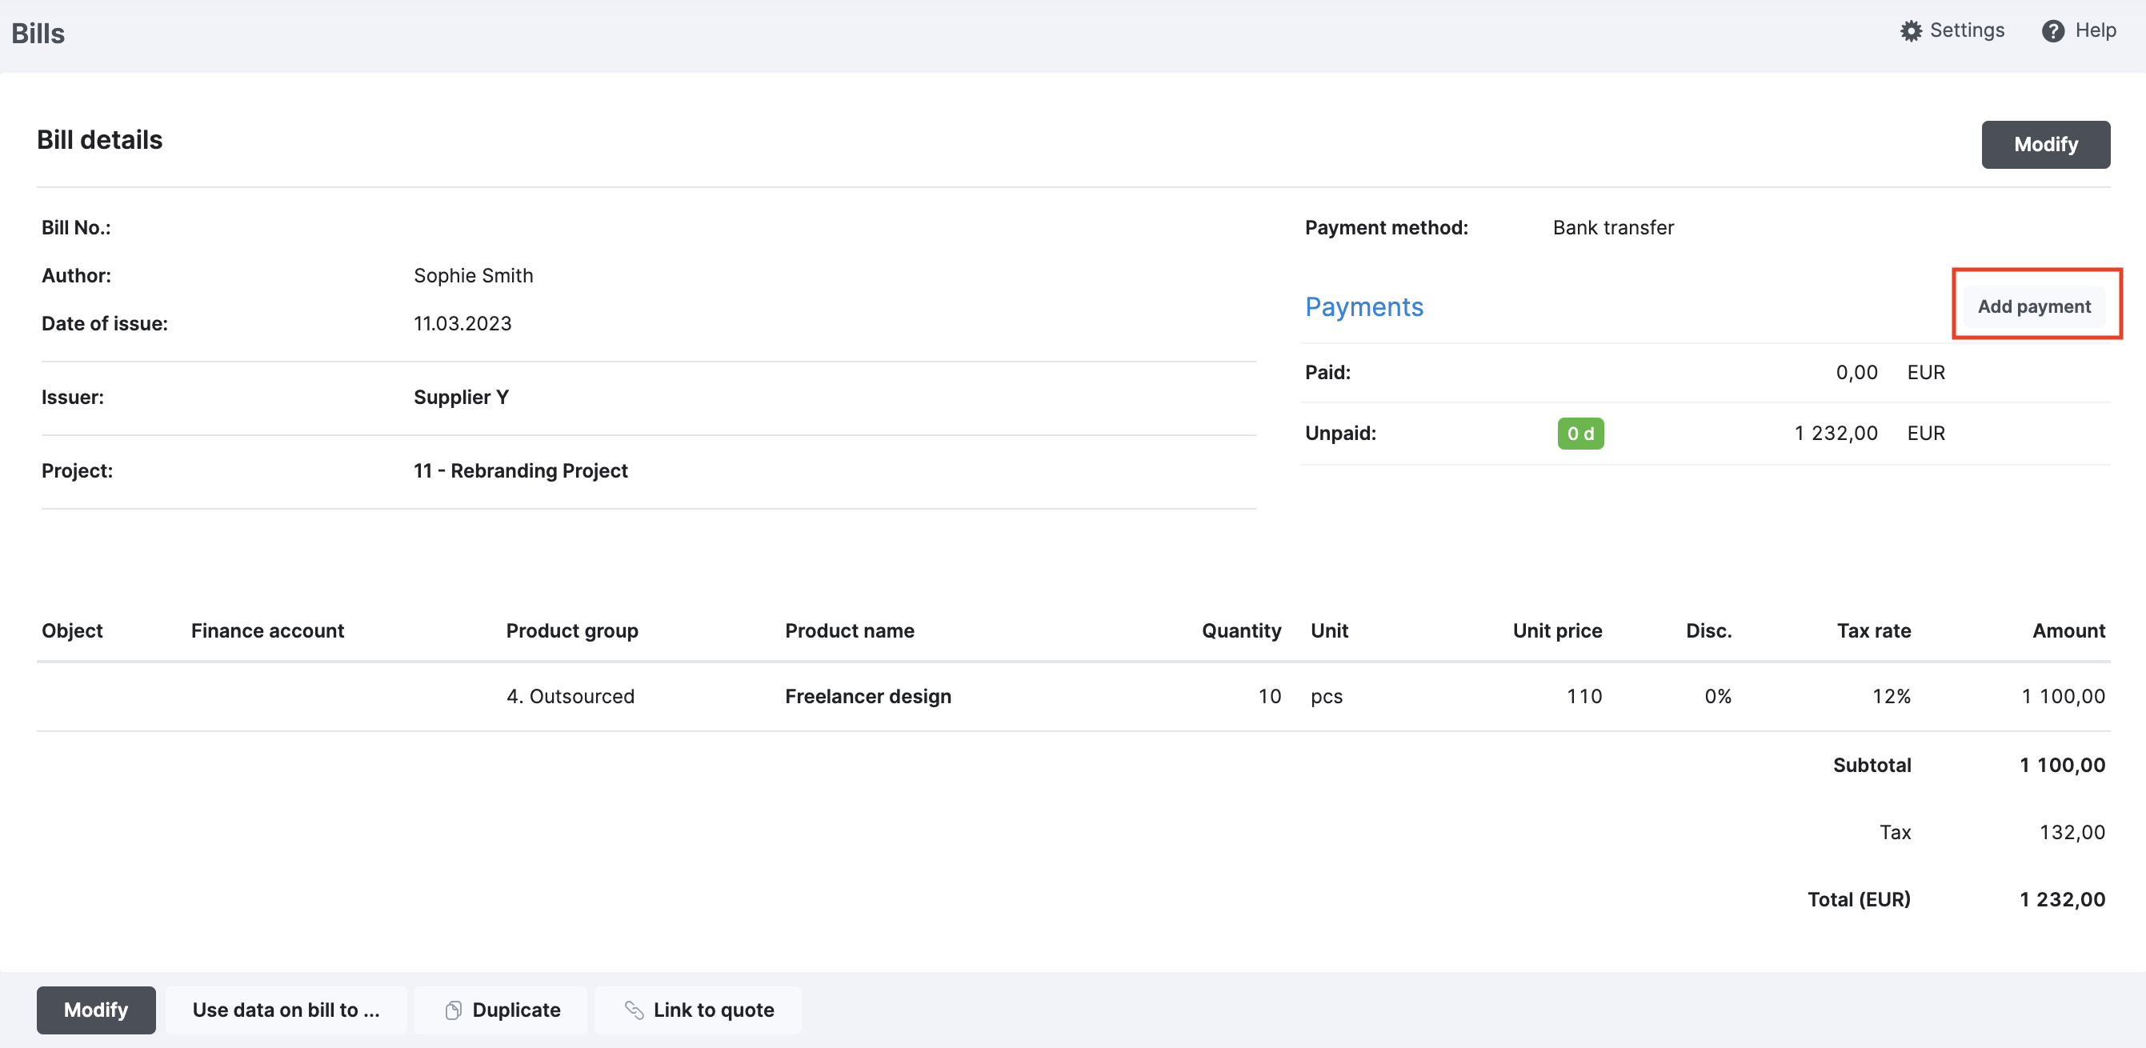Click the quantity value 10
The height and width of the screenshot is (1048, 2146).
[x=1270, y=696]
